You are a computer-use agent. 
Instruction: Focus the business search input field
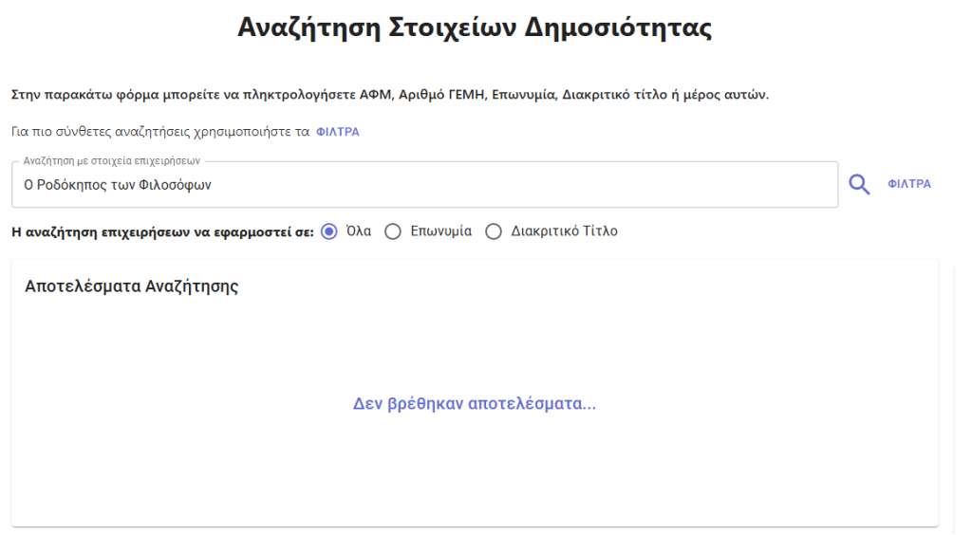point(424,185)
